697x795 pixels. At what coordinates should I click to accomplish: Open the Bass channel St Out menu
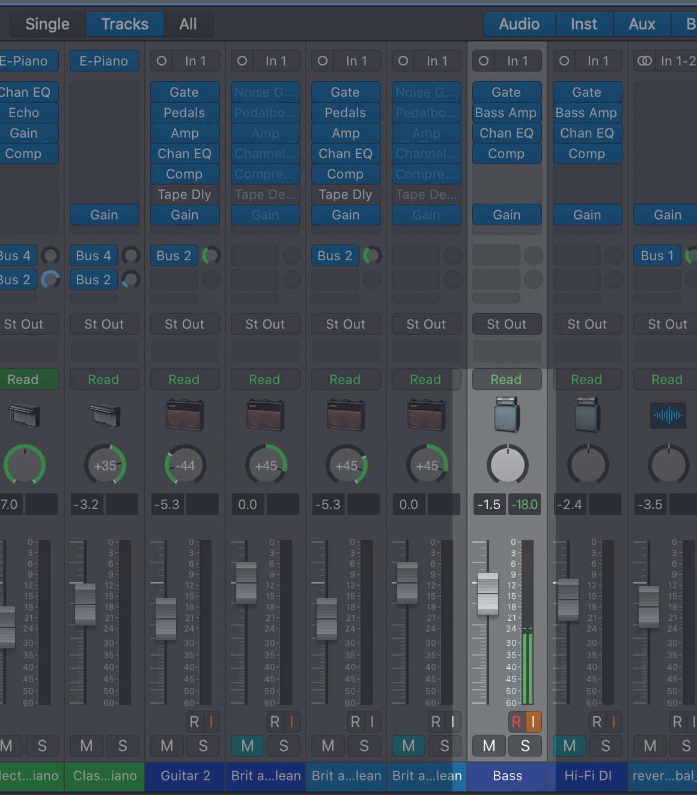[x=507, y=324]
